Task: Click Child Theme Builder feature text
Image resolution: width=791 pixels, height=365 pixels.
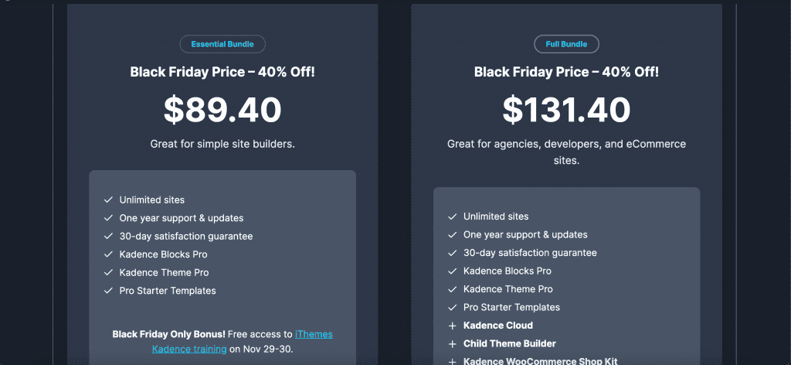Action: [510, 344]
